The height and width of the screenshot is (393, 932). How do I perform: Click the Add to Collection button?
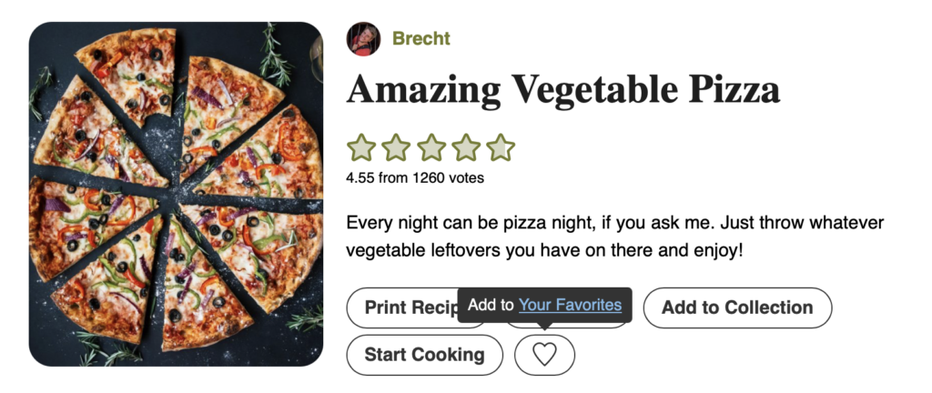[x=737, y=307]
